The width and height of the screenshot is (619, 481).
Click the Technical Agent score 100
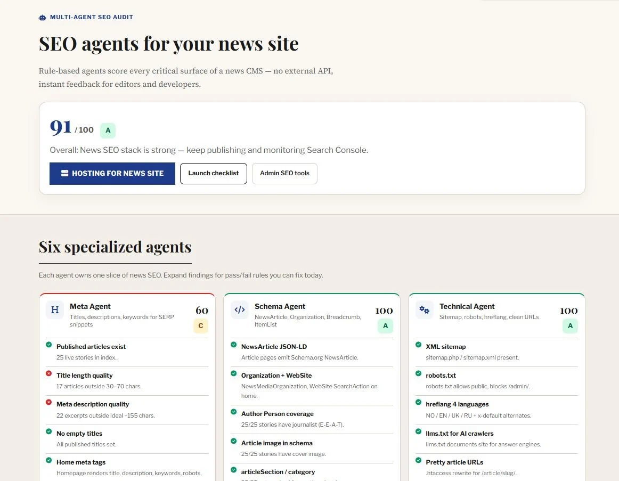569,311
